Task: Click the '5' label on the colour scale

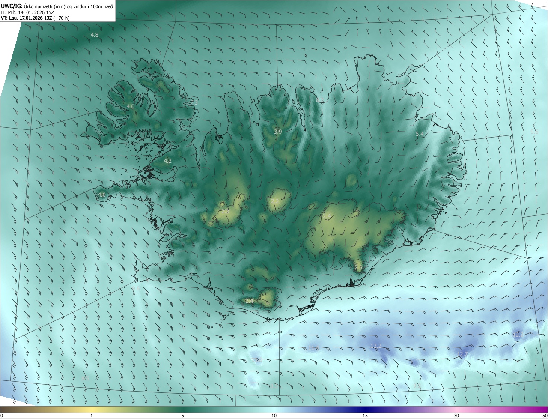Action: pos(183,416)
